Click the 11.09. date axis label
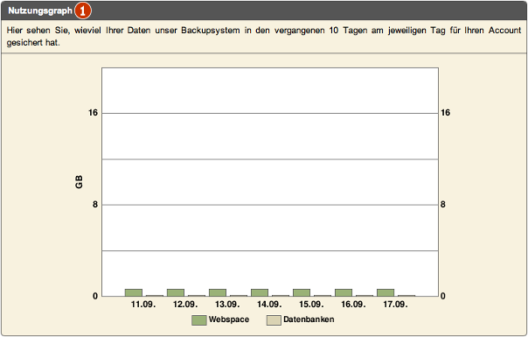This screenshot has width=528, height=337. [143, 305]
